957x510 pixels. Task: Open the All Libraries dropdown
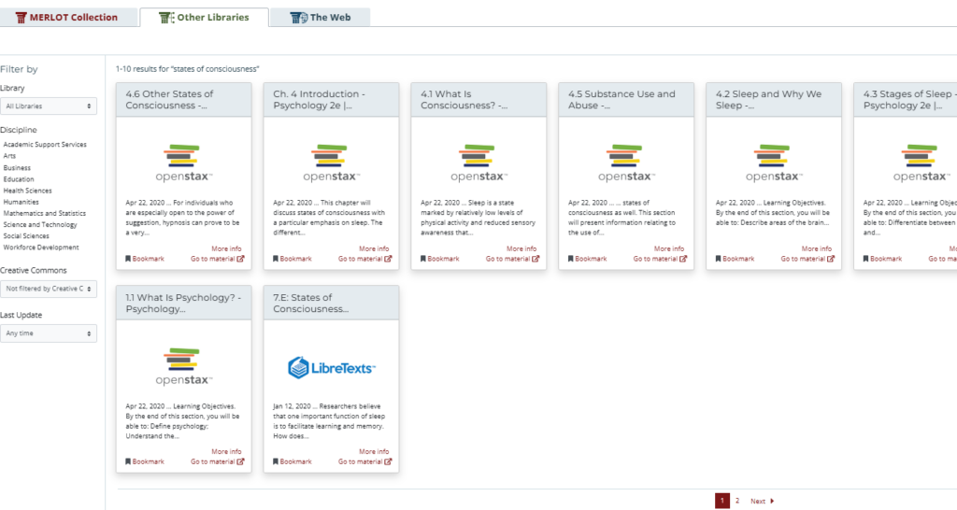point(49,106)
